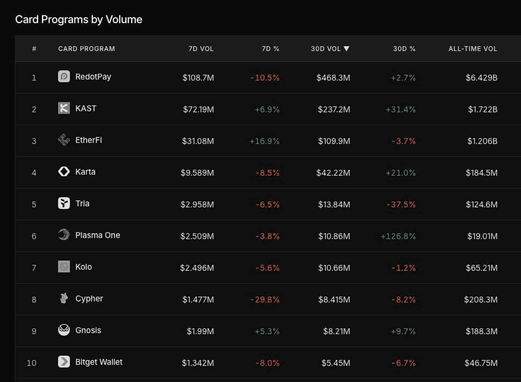Sort by the 7D % header
Screen dimensions: 521x382
pyautogui.click(x=270, y=49)
